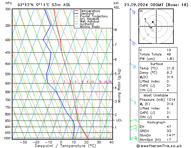Click the CAPE (J) row under Surface
The height and width of the screenshot is (148, 191).
158,86
